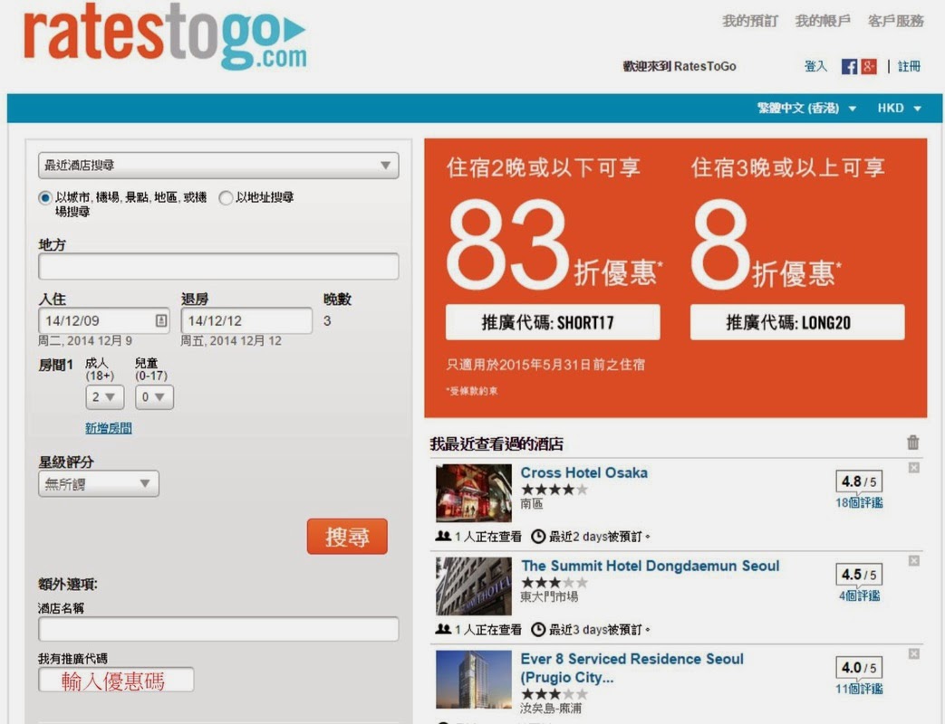Open 我的預訂 in the top menu
945x724 pixels.
pyautogui.click(x=749, y=21)
